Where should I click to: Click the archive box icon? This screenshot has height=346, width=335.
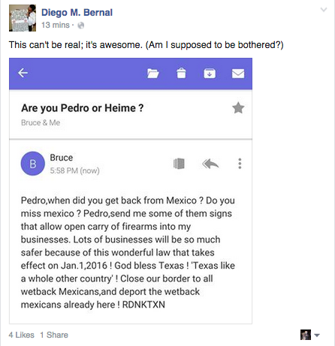[210, 74]
